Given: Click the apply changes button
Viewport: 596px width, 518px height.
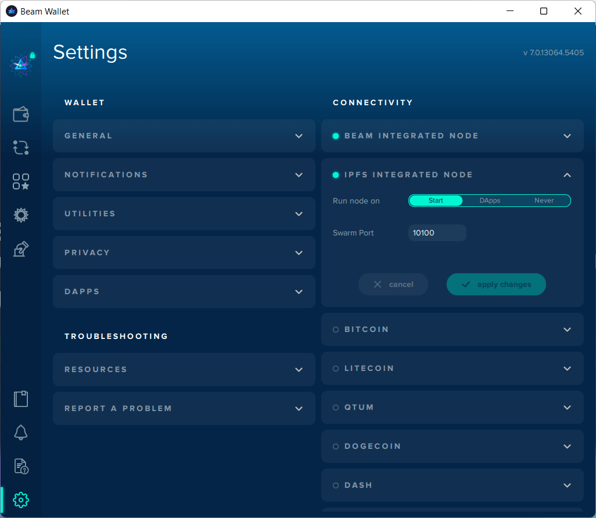Looking at the screenshot, I should point(496,284).
